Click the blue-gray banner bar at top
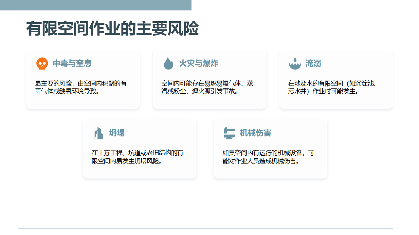419x235 pixels. [96, 5]
